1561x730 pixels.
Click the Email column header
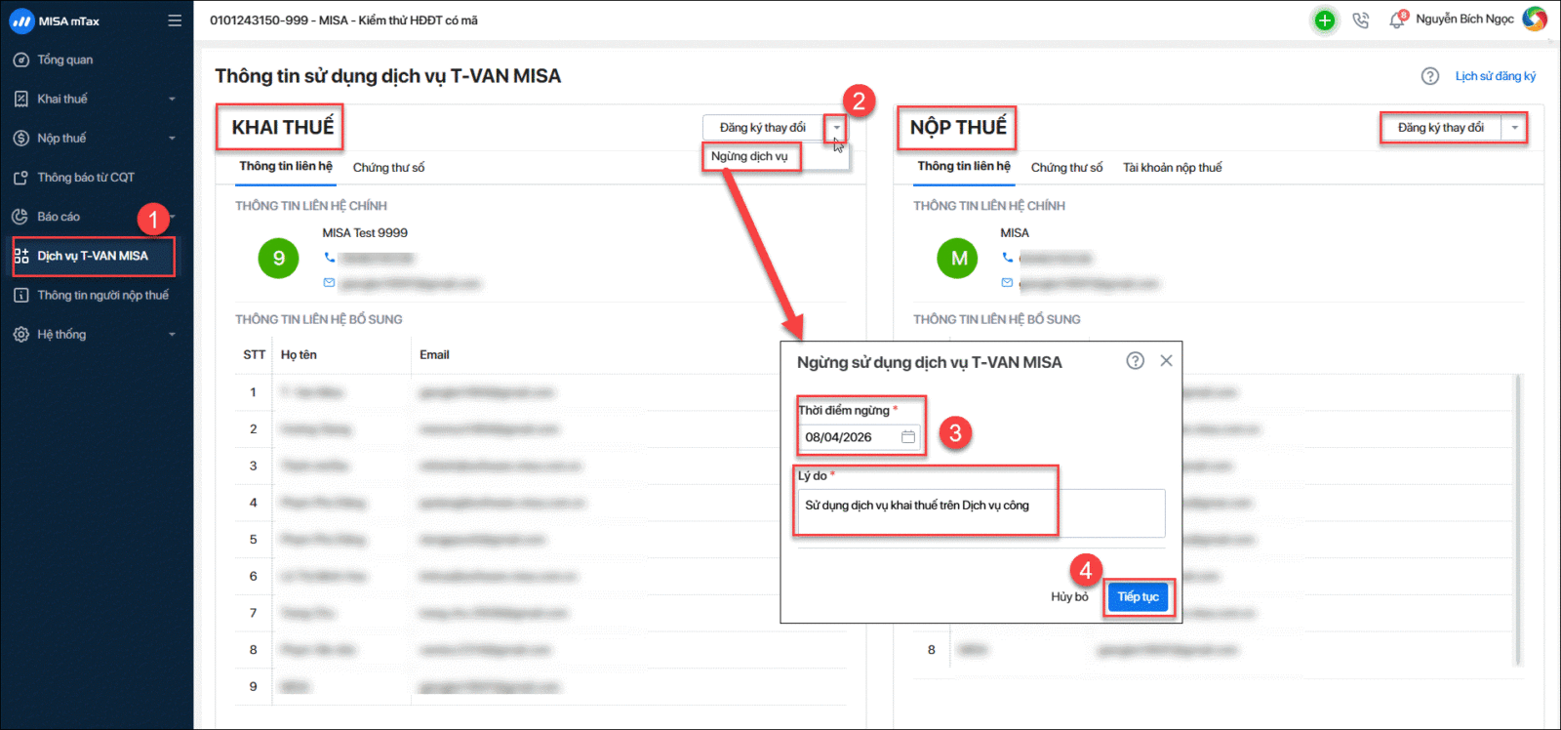[434, 355]
